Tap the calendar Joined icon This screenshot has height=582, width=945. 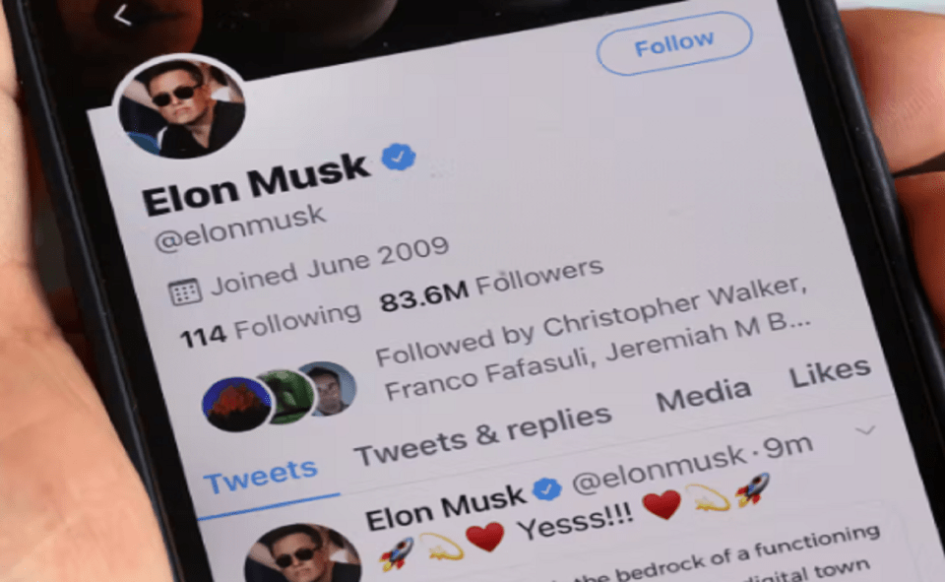tap(184, 291)
